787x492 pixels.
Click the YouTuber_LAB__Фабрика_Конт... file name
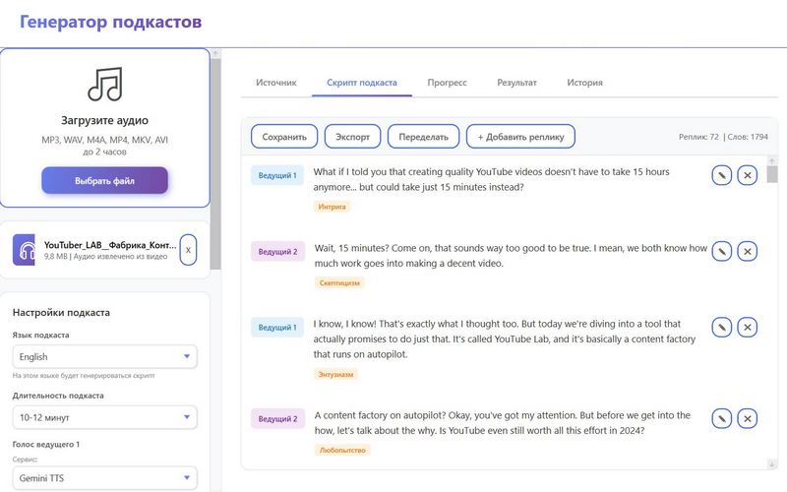110,245
